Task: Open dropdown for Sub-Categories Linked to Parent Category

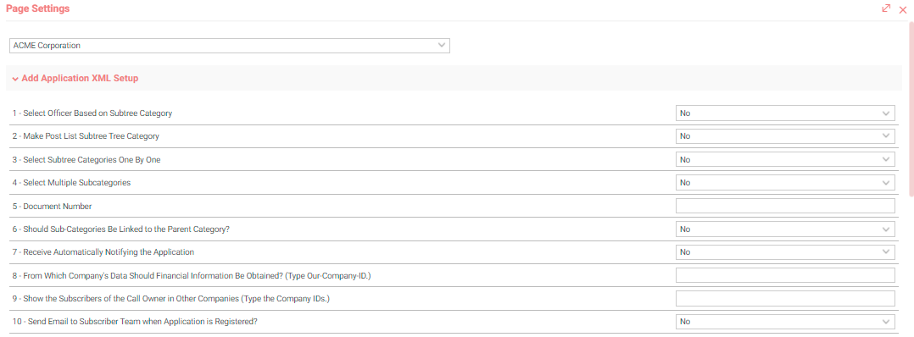Action: [785, 229]
